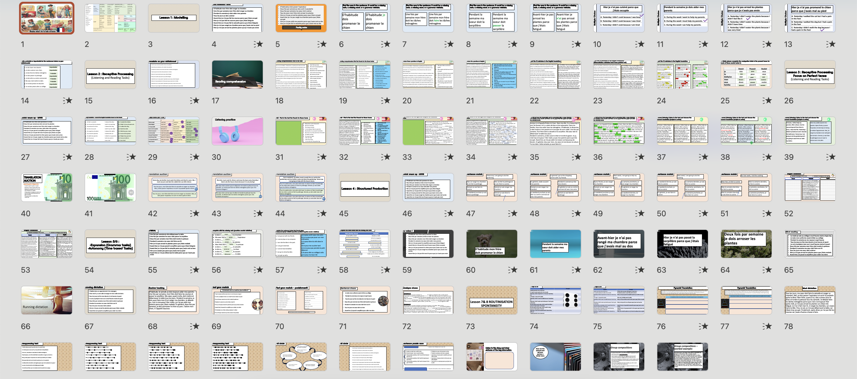The image size is (857, 379).
Task: Select Lesson 7& 8 Routinisation Spontaneity slide
Action: pyautogui.click(x=492, y=300)
